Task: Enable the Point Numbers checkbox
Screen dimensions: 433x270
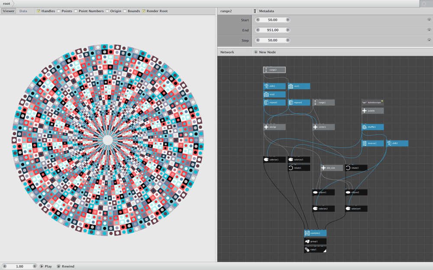Action: point(76,11)
